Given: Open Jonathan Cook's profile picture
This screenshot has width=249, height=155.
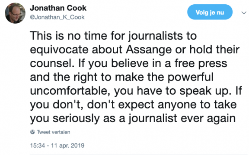Looking at the screenshot, I should 15,13.
